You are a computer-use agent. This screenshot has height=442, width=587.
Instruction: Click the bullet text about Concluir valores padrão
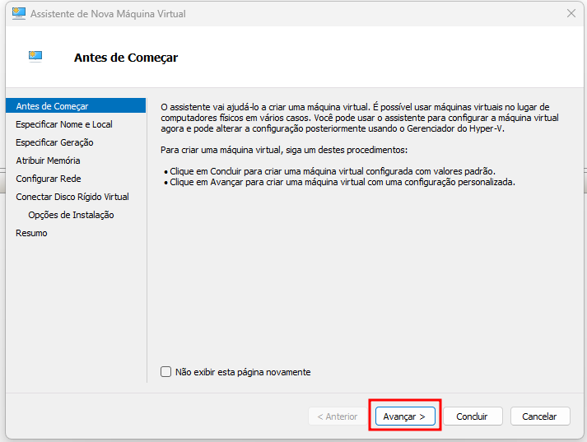coord(333,171)
